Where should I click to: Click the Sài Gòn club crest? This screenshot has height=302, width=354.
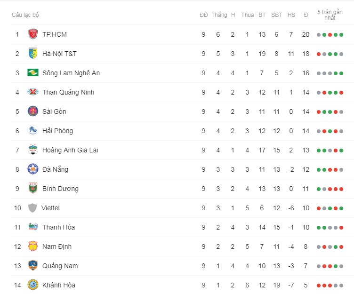[x=33, y=111]
